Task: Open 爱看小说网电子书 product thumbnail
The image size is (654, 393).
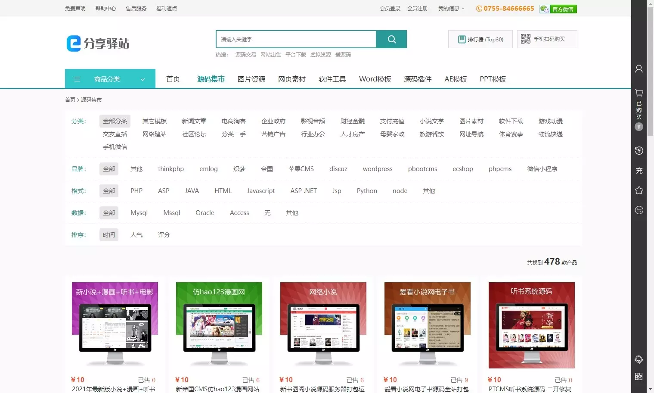Action: [428, 325]
